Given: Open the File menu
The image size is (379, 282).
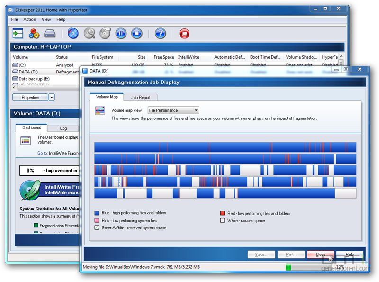Looking at the screenshot, I should point(14,19).
